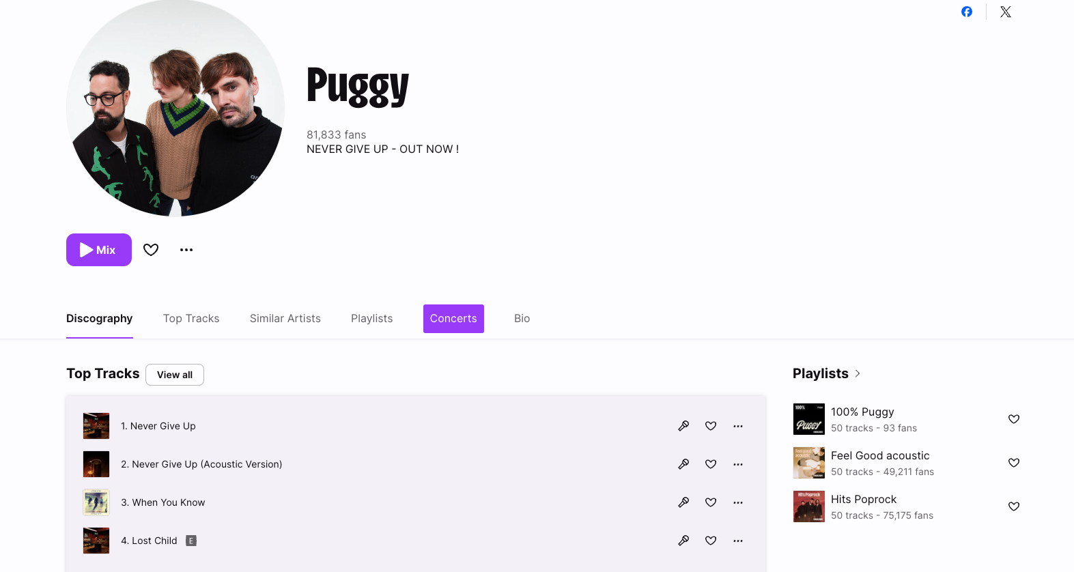
Task: Expand Playlists section via chevron
Action: 858,373
